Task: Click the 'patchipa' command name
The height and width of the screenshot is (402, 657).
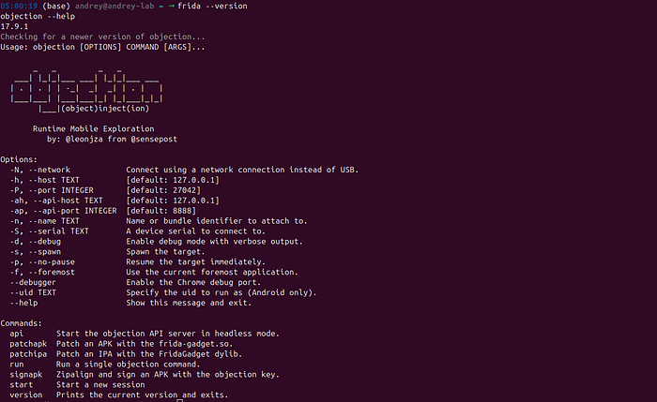Action: coord(28,354)
